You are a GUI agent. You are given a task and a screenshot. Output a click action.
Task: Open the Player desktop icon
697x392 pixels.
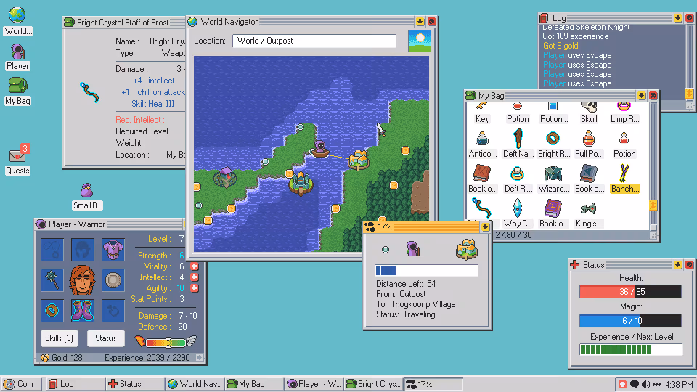coord(17,57)
